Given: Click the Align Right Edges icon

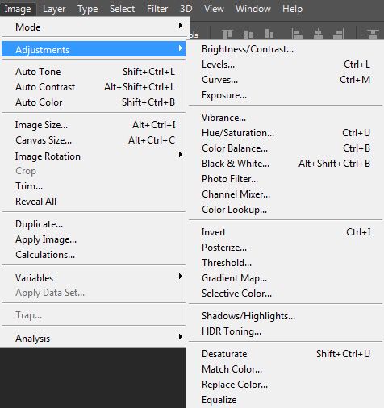Looking at the screenshot, I should (x=338, y=34).
